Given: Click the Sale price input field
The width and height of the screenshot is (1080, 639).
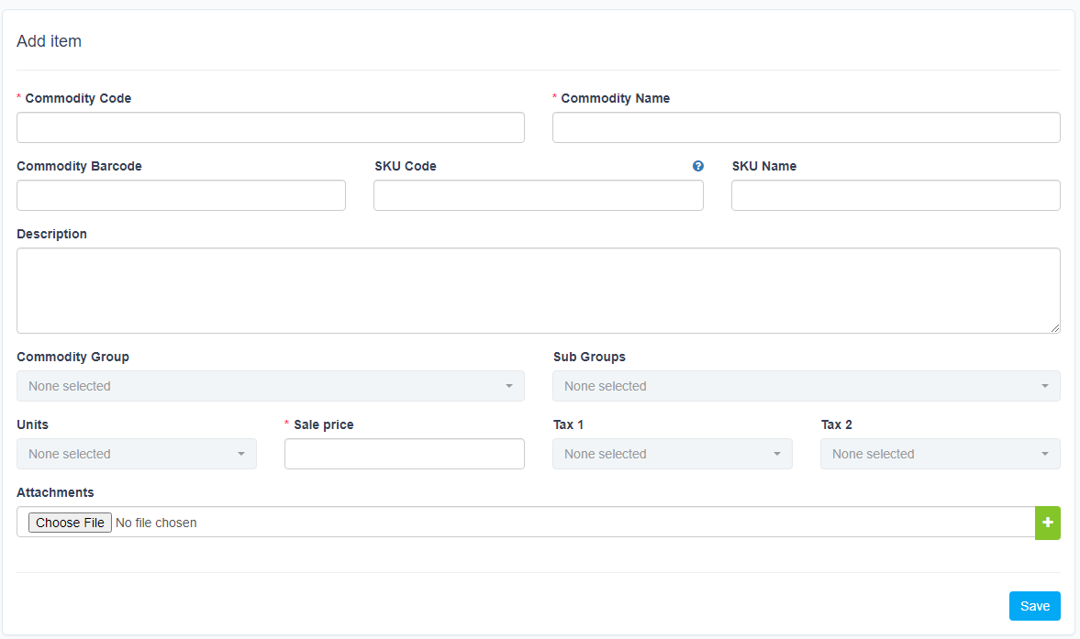Looking at the screenshot, I should 404,454.
